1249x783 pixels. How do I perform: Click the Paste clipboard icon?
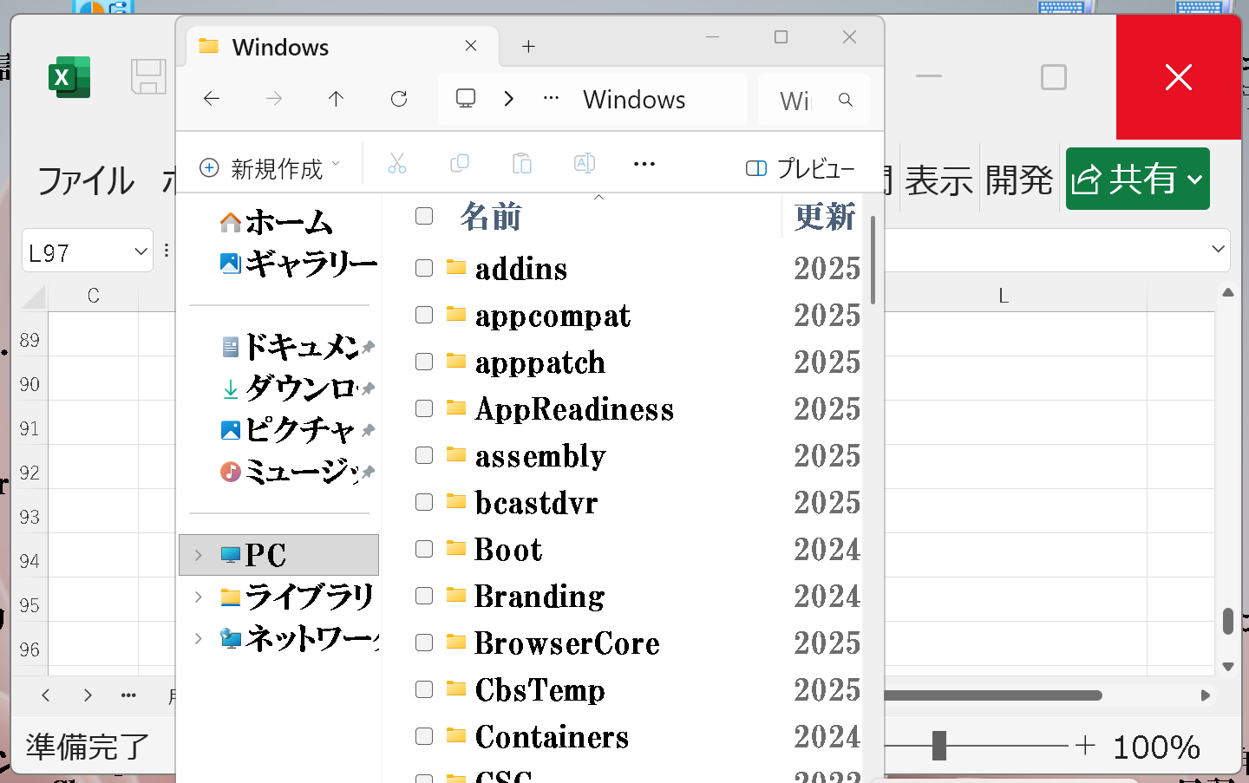click(522, 164)
